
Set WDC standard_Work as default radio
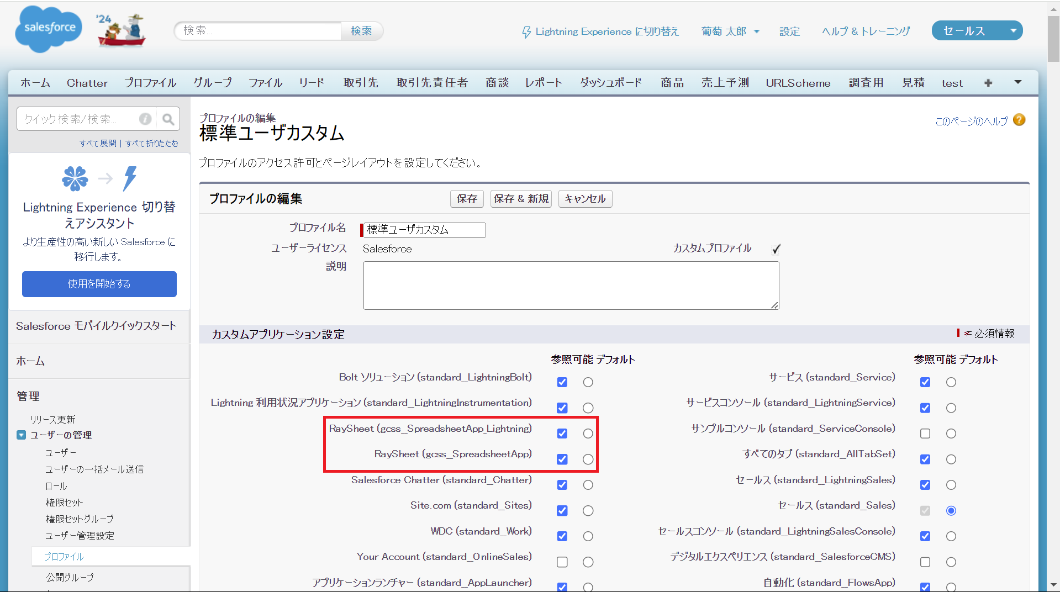[x=588, y=536]
